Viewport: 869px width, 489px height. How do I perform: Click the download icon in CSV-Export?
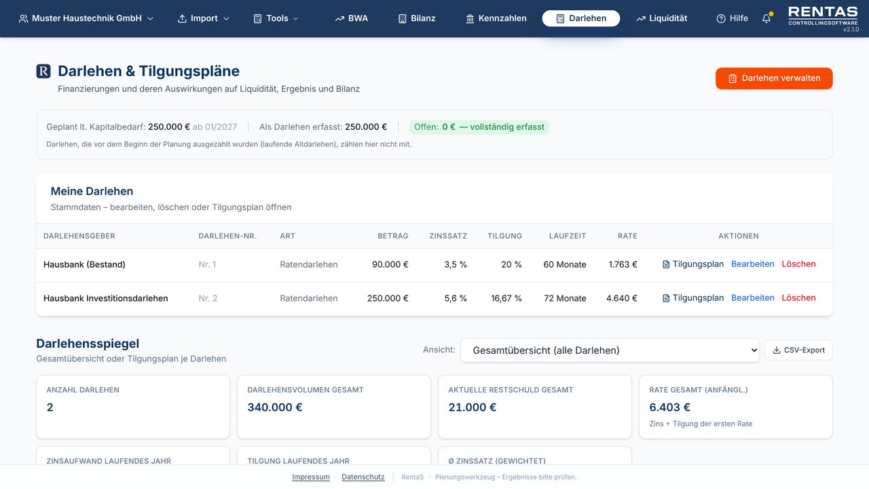777,350
